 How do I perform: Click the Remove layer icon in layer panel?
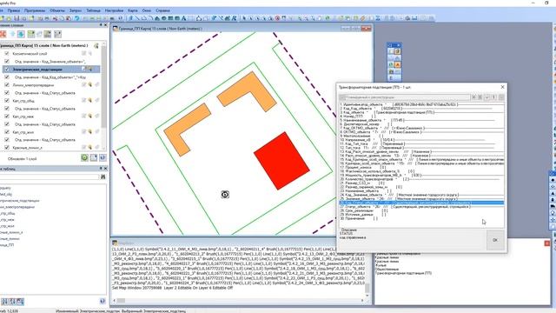(x=3, y=34)
